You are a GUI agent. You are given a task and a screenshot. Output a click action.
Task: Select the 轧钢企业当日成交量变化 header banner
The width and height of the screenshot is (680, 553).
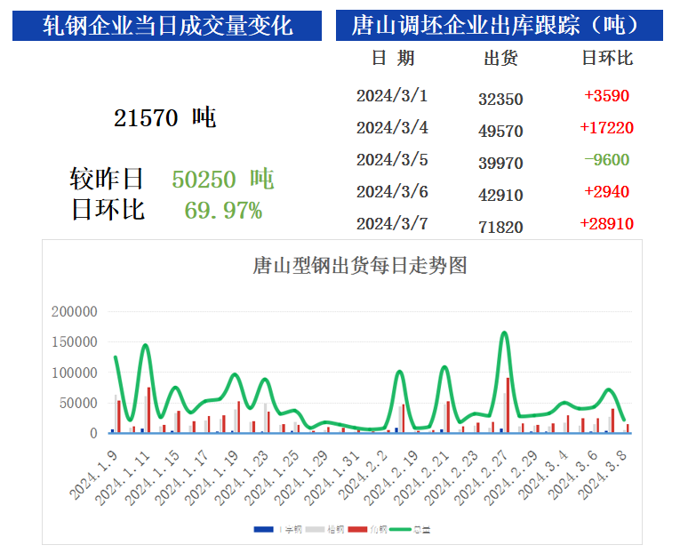168,26
